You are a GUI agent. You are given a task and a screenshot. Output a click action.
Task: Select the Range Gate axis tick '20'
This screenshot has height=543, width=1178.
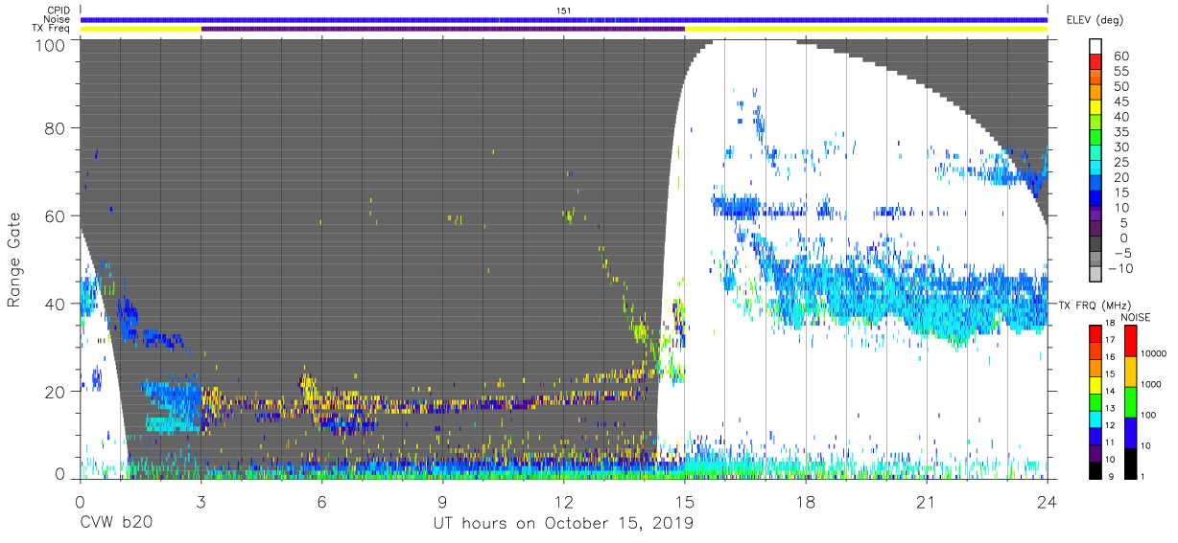tap(56, 392)
